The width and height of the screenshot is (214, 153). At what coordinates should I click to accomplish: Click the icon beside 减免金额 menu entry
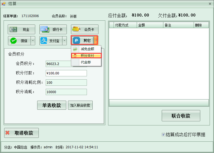coord(75,49)
